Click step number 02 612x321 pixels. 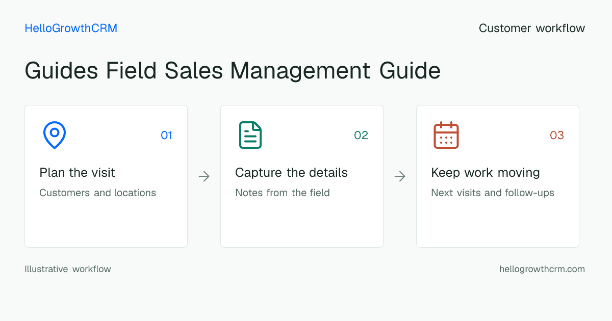pyautogui.click(x=361, y=135)
